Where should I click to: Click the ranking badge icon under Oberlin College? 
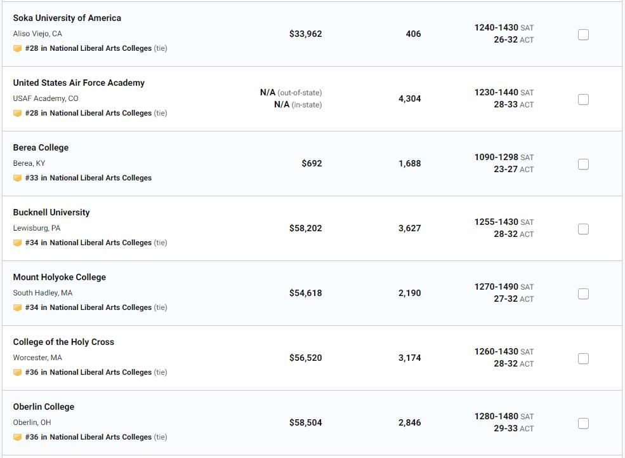pyautogui.click(x=17, y=437)
